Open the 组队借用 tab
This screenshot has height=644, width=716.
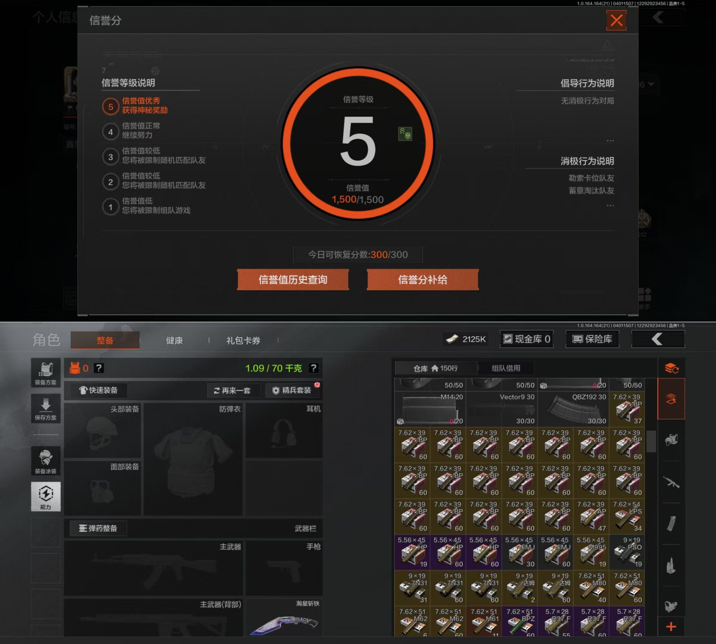[506, 368]
